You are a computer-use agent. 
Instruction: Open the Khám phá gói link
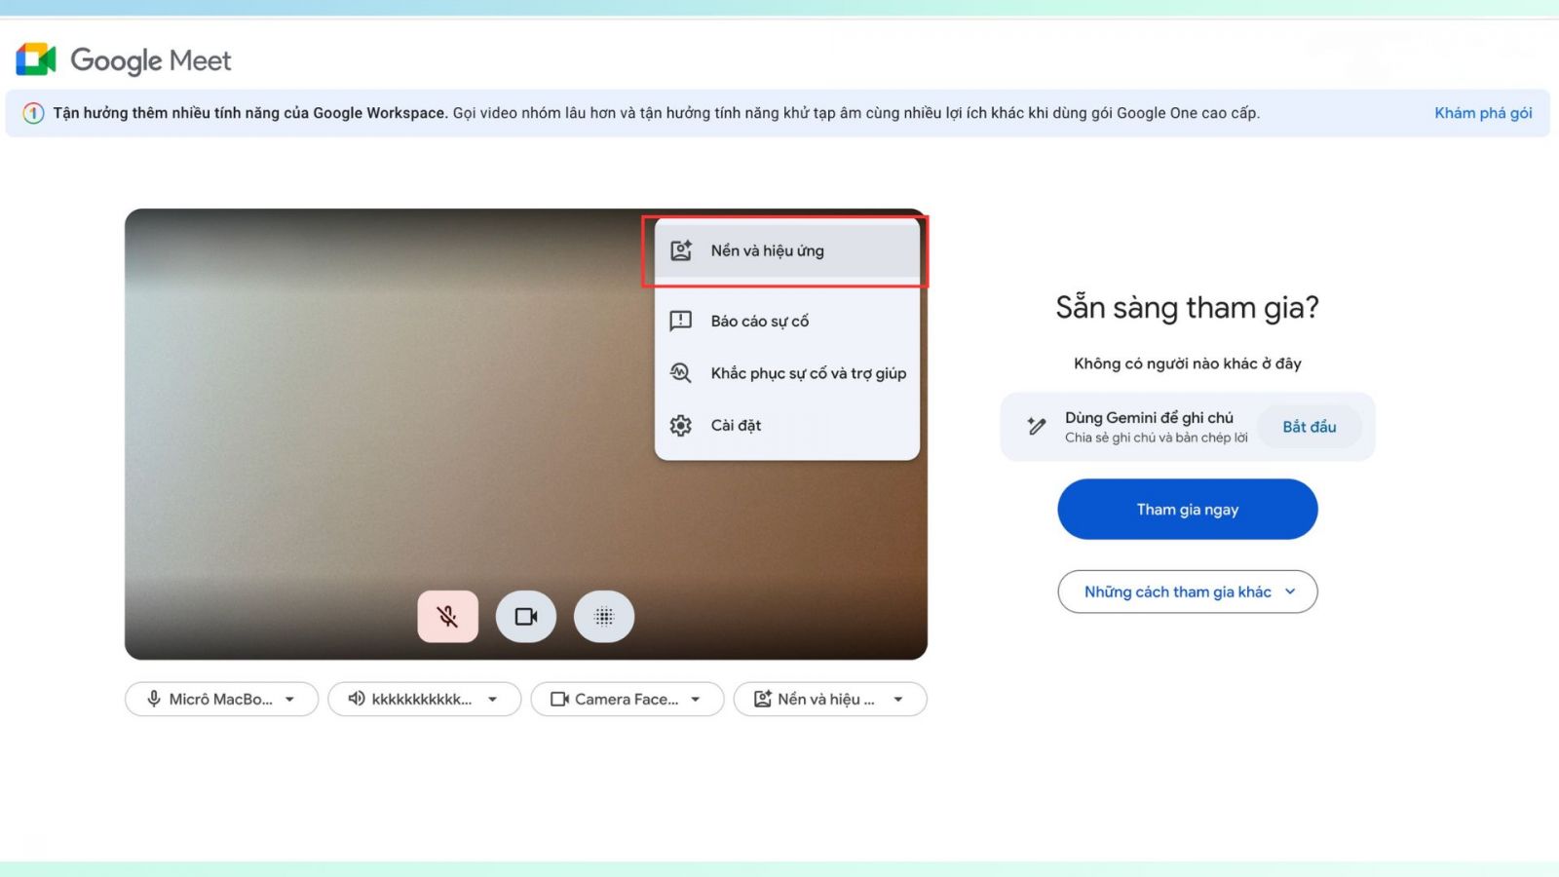pyautogui.click(x=1482, y=113)
